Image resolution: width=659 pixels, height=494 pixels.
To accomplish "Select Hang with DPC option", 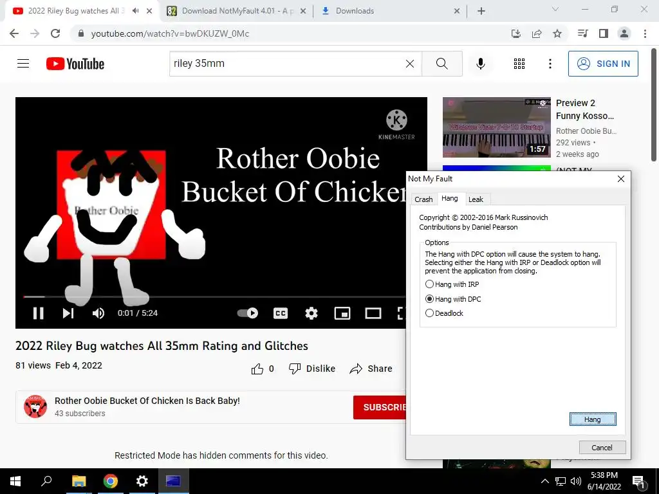I will (x=453, y=299).
